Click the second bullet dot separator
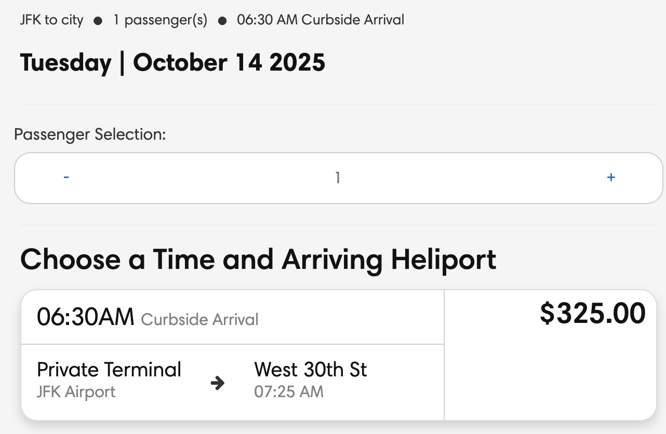 (x=222, y=21)
